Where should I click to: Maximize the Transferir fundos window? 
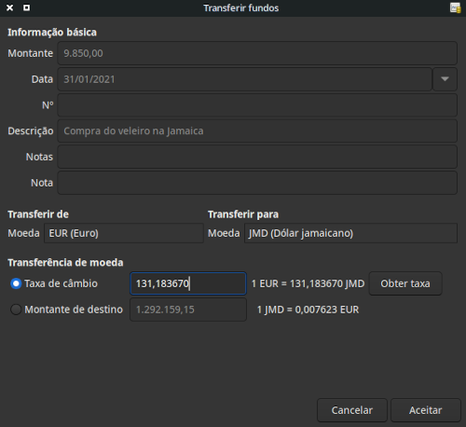click(27, 7)
